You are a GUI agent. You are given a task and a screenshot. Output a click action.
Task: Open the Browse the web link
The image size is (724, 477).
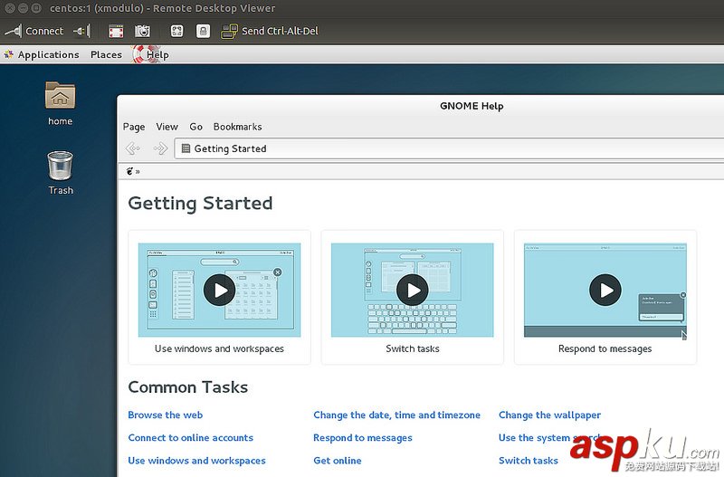[166, 415]
